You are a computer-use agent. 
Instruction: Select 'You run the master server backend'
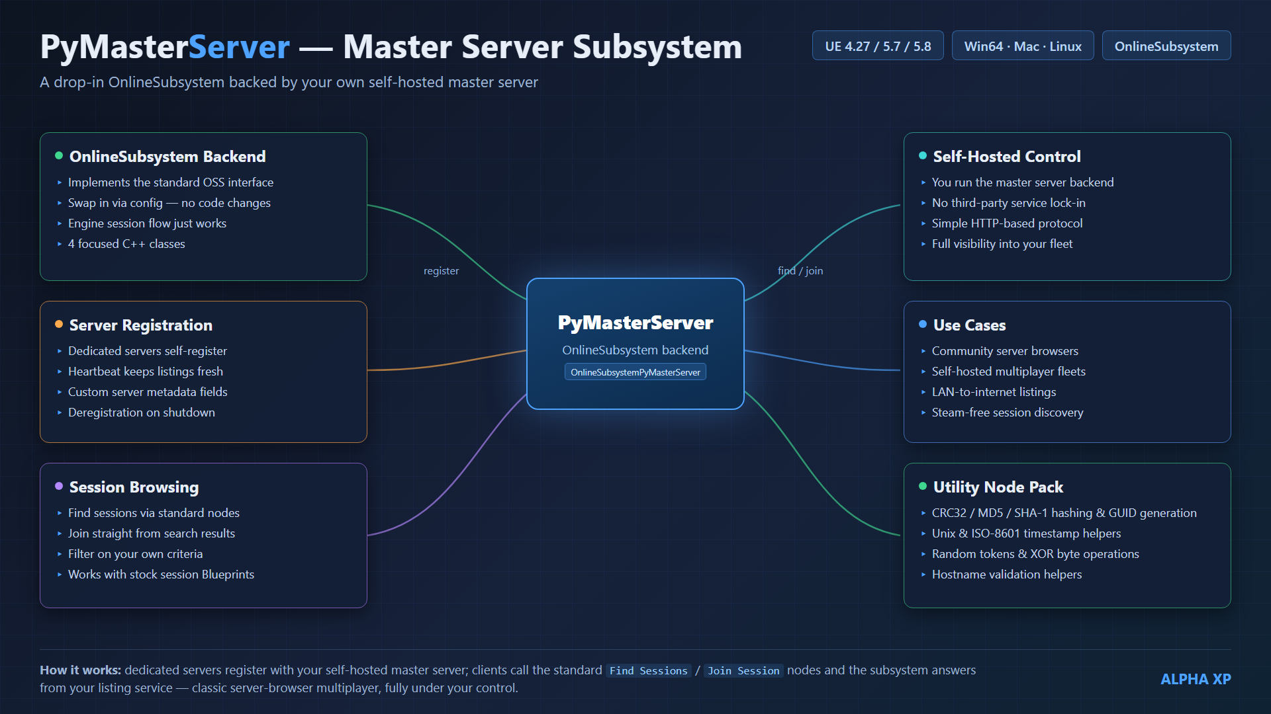point(1023,182)
